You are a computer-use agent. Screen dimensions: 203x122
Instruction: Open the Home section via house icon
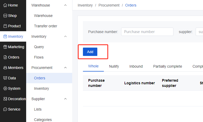5,5
